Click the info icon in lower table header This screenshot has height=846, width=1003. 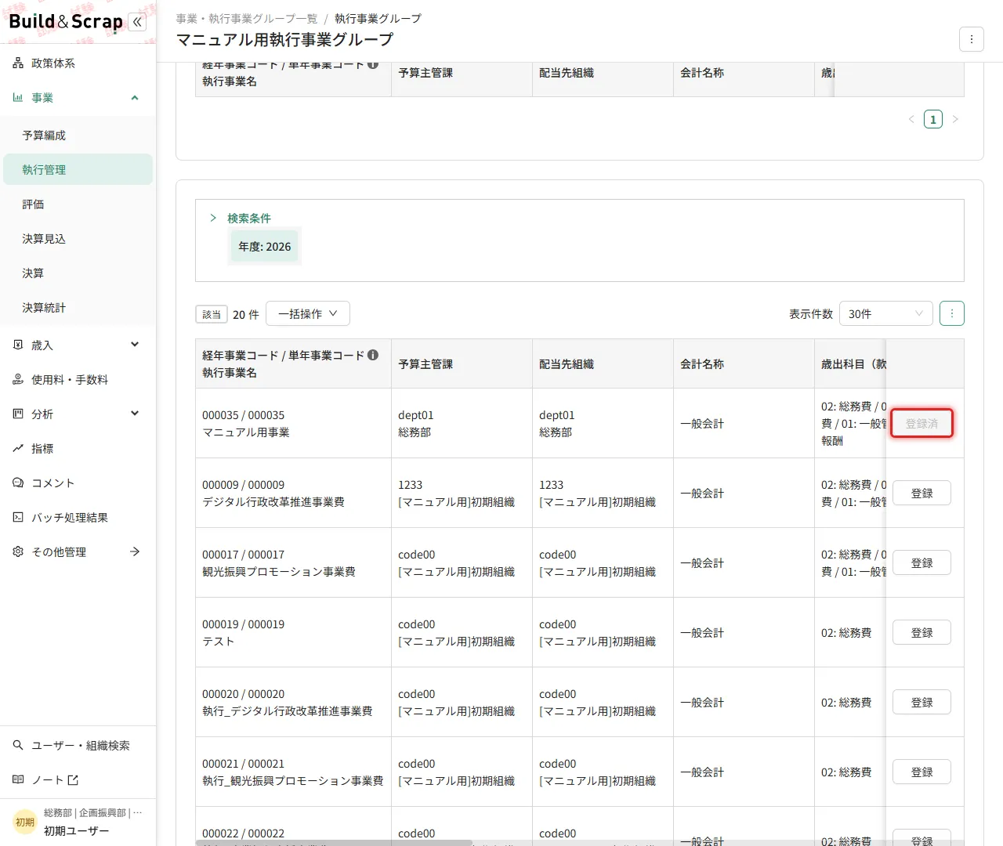[x=373, y=355]
